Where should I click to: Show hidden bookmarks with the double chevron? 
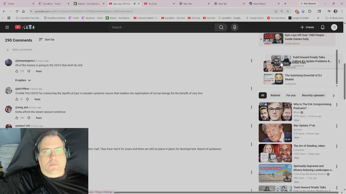point(318,18)
